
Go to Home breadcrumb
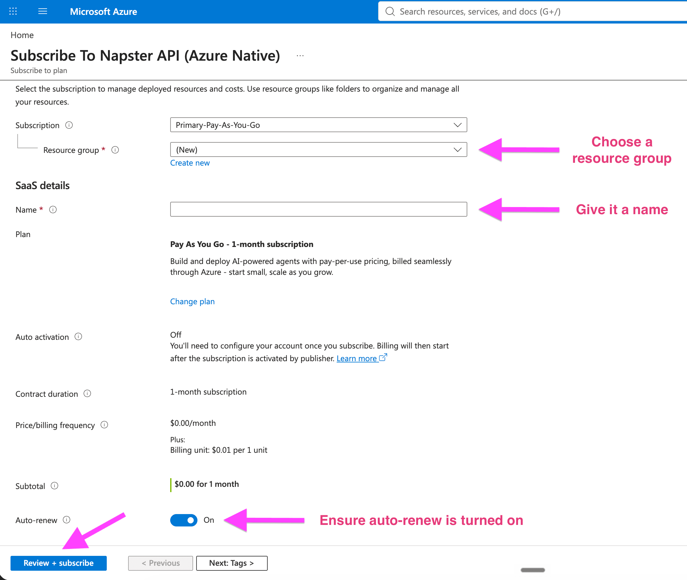click(x=22, y=35)
